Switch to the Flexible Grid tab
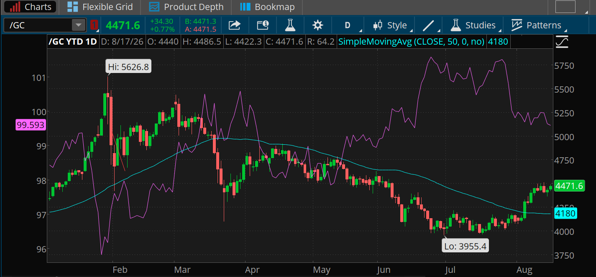The image size is (596, 277). (x=100, y=7)
